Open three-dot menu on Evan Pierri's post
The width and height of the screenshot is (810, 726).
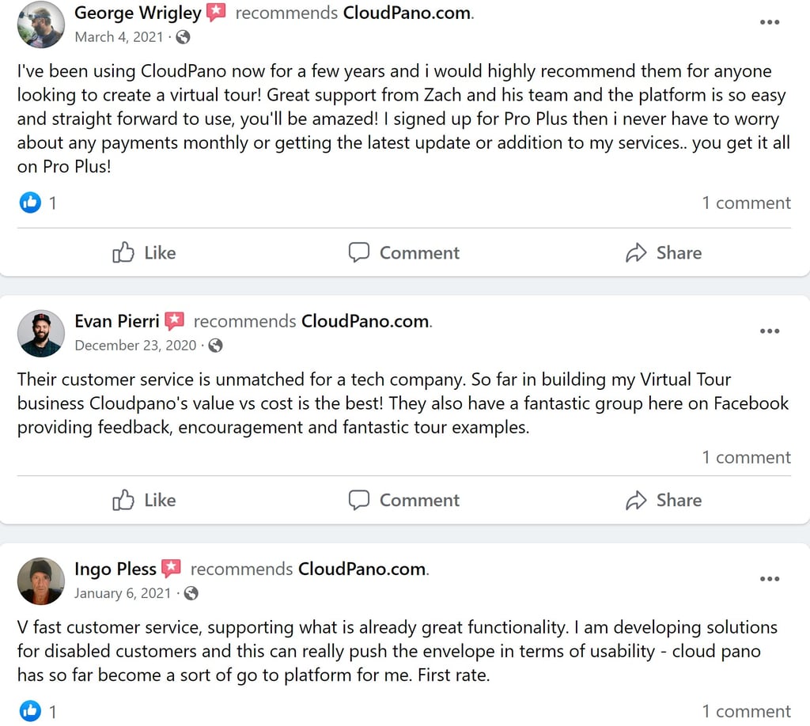click(x=769, y=331)
